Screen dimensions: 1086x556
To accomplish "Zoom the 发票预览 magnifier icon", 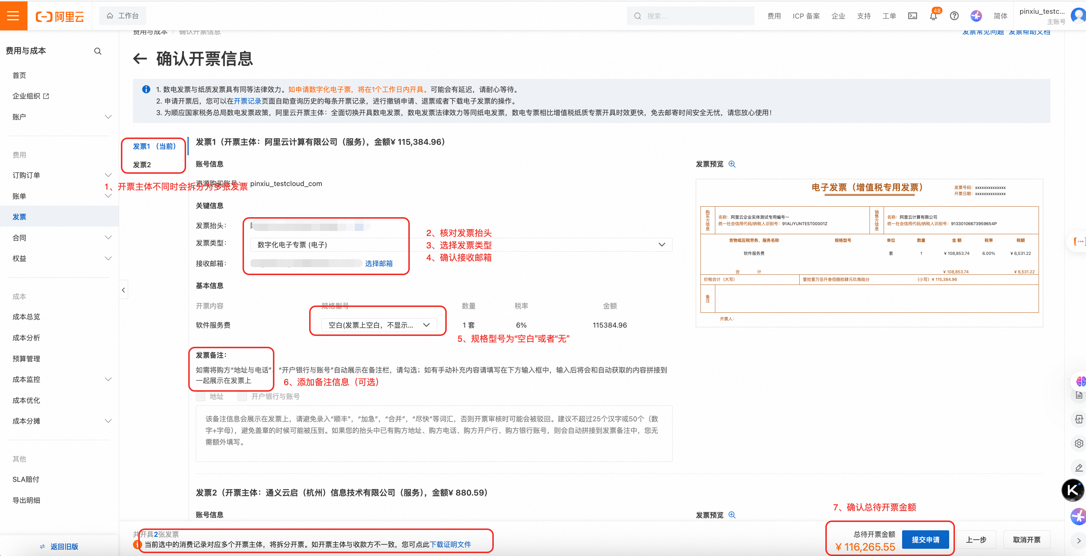I will (732, 164).
